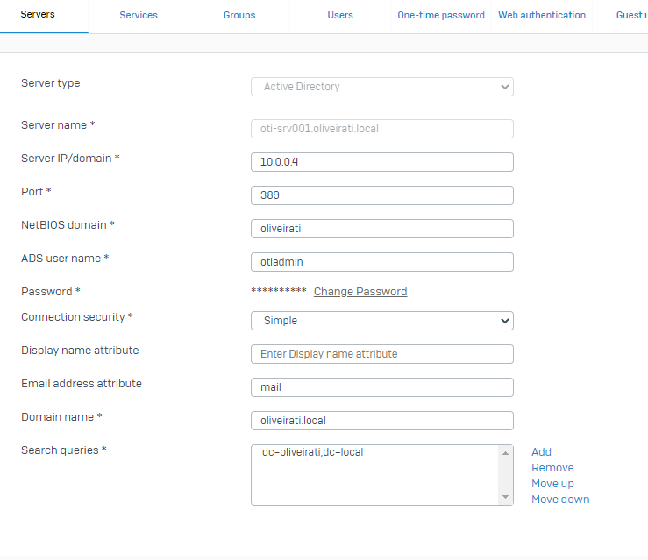Screen dimensions: 648x560
Task: Click Move down for search queries
Action: (x=560, y=500)
